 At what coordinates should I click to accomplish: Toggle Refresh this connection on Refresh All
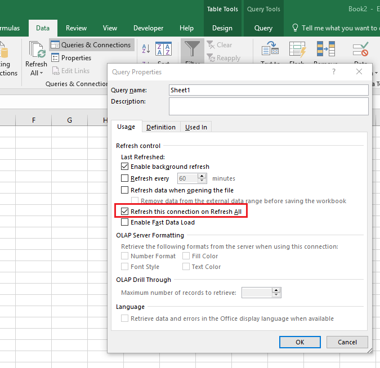[x=124, y=211]
